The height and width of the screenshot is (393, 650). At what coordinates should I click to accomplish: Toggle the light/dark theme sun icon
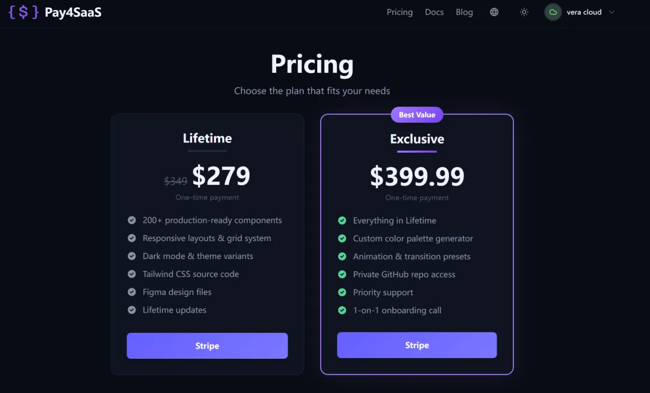click(x=524, y=12)
